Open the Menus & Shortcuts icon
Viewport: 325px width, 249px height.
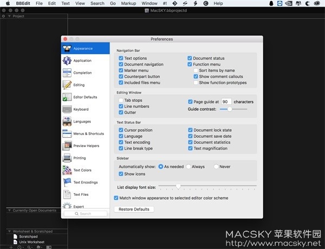click(x=67, y=133)
